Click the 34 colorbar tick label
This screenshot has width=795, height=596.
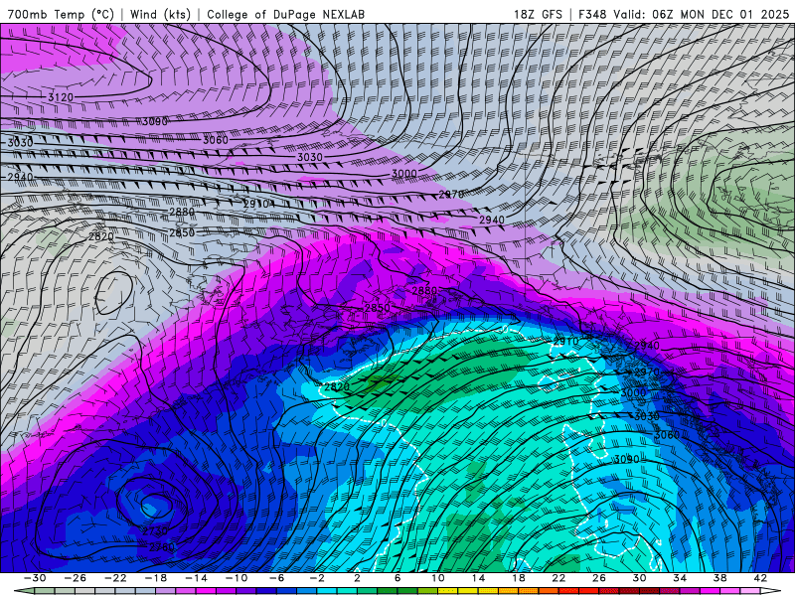click(x=680, y=578)
